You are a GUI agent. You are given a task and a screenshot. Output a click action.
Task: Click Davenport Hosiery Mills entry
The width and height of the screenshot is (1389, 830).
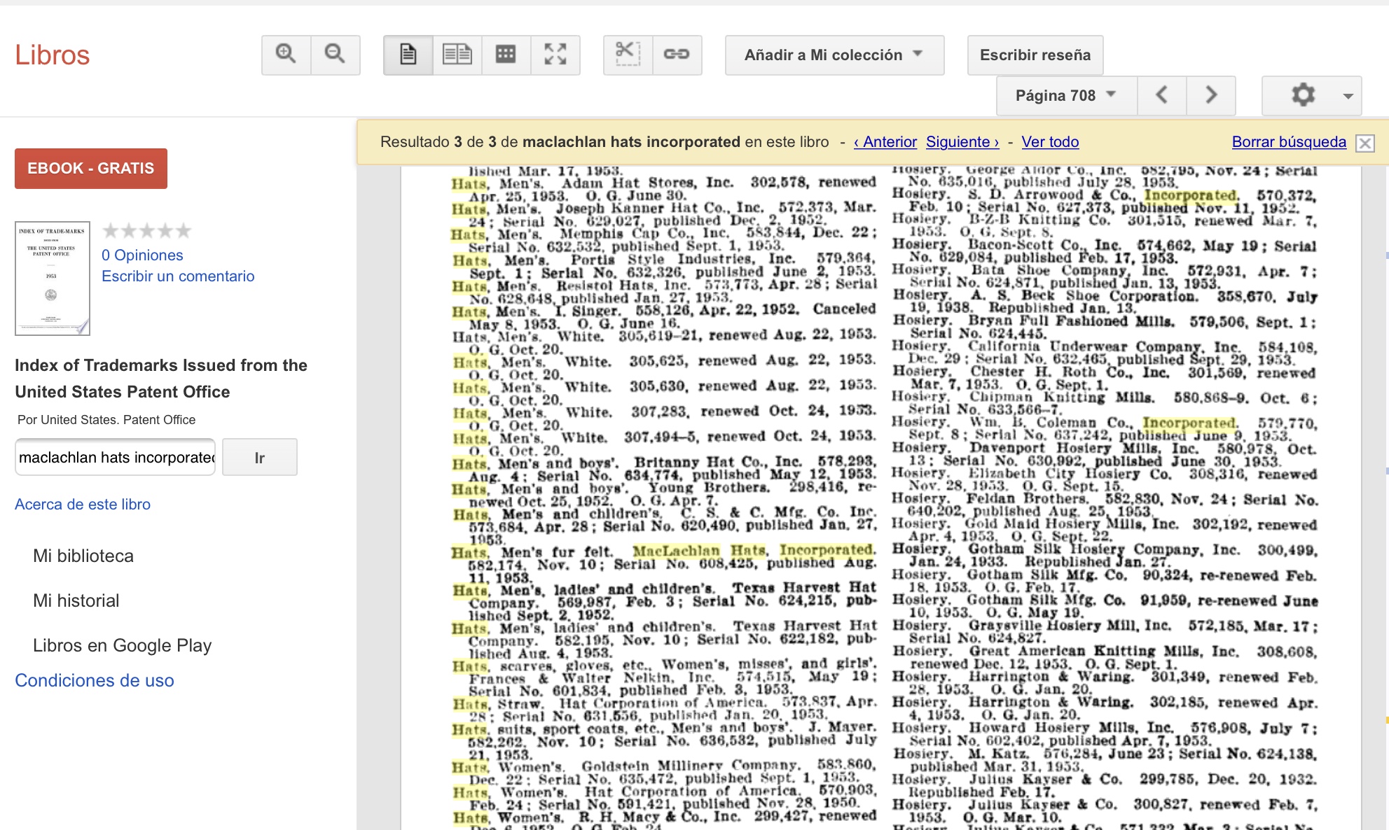(1105, 455)
